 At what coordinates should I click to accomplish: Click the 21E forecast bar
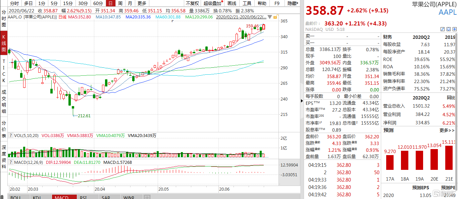point(449,157)
